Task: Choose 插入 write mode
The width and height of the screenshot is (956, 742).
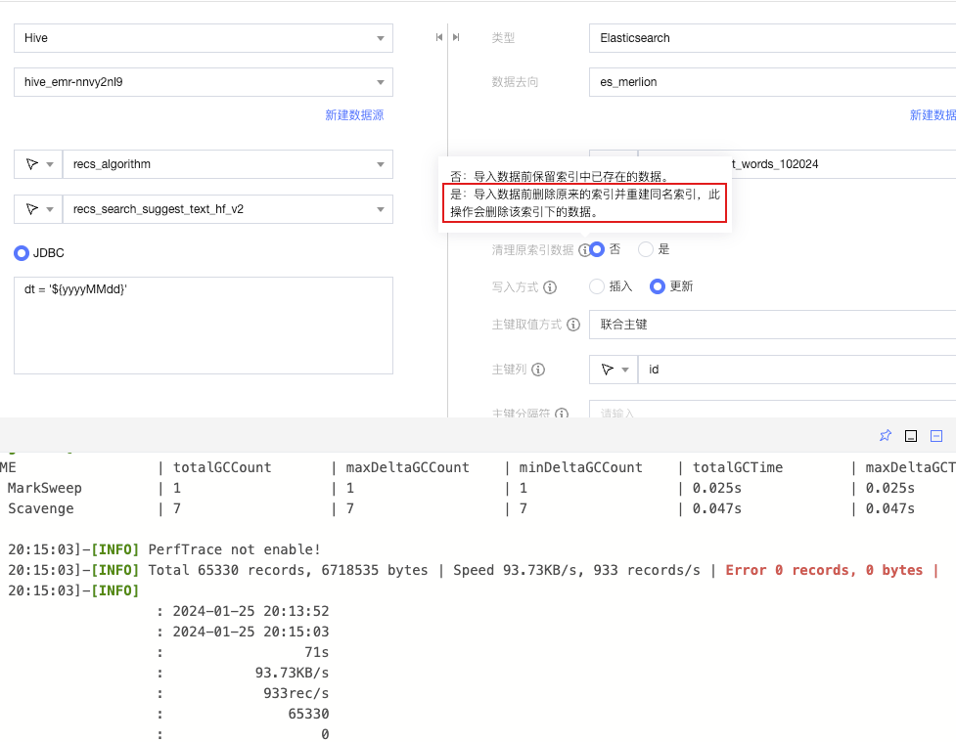Action: pos(597,286)
